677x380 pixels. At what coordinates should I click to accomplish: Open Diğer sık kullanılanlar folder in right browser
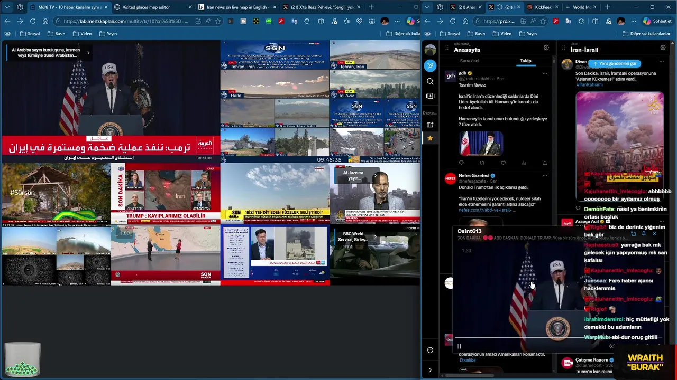pyautogui.click(x=646, y=34)
